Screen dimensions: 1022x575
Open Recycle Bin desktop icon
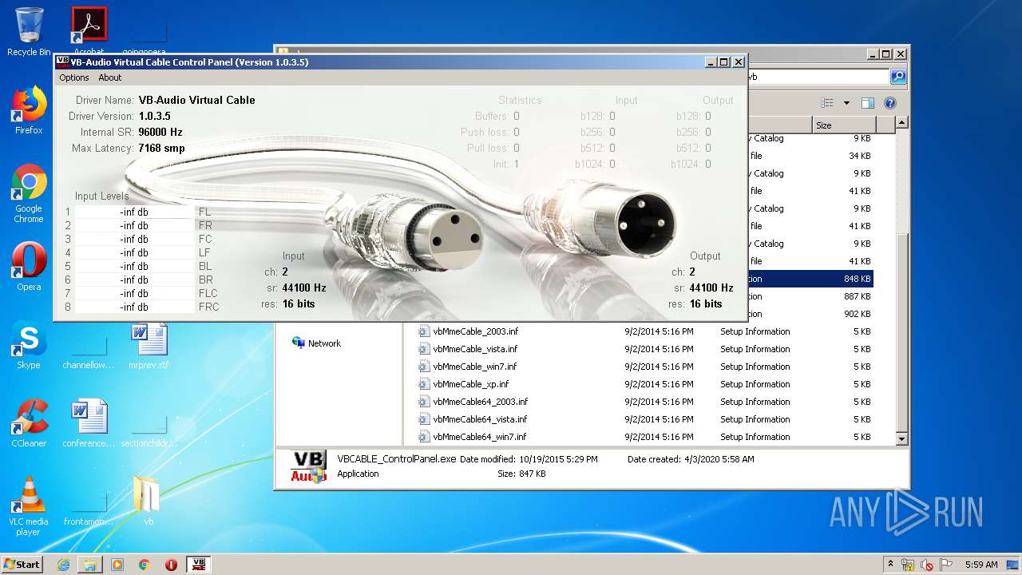pyautogui.click(x=29, y=32)
